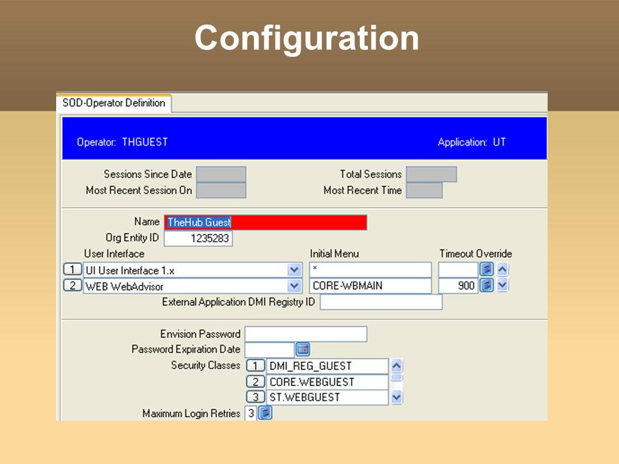Click Security Classes row 2 button
Screen dimensions: 619x464
coord(256,381)
